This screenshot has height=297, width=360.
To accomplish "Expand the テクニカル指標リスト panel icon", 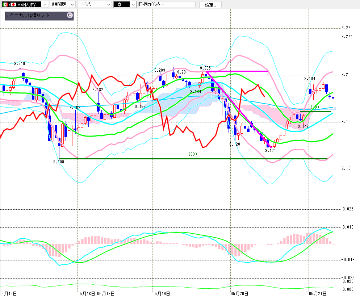I will pos(70,15).
